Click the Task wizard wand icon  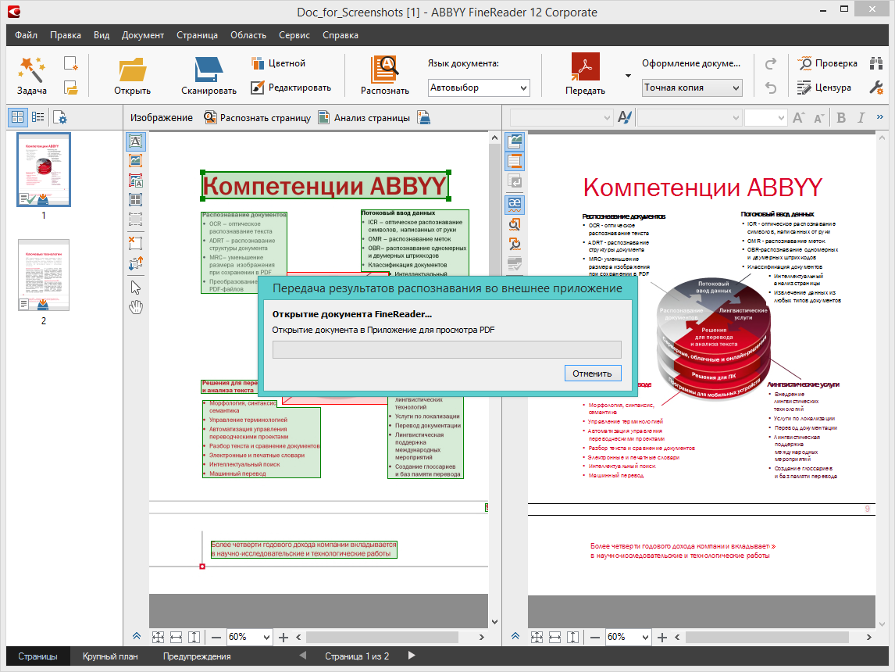(x=31, y=69)
